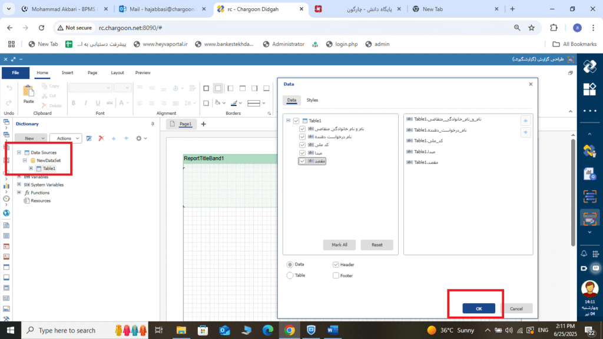Click the red Delete icon in Dictionary toolbar
This screenshot has height=339, width=603.
pyautogui.click(x=101, y=138)
